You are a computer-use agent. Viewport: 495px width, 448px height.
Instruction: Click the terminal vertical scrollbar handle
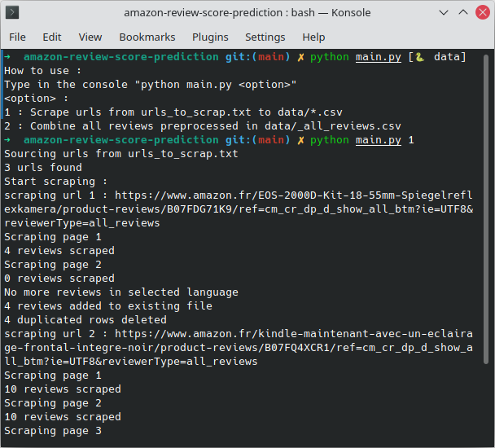click(x=486, y=209)
